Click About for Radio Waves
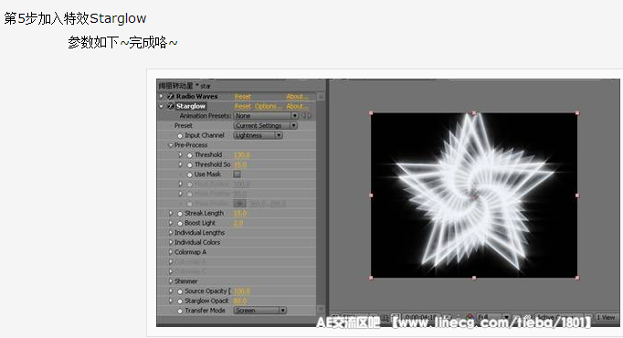 [x=297, y=97]
